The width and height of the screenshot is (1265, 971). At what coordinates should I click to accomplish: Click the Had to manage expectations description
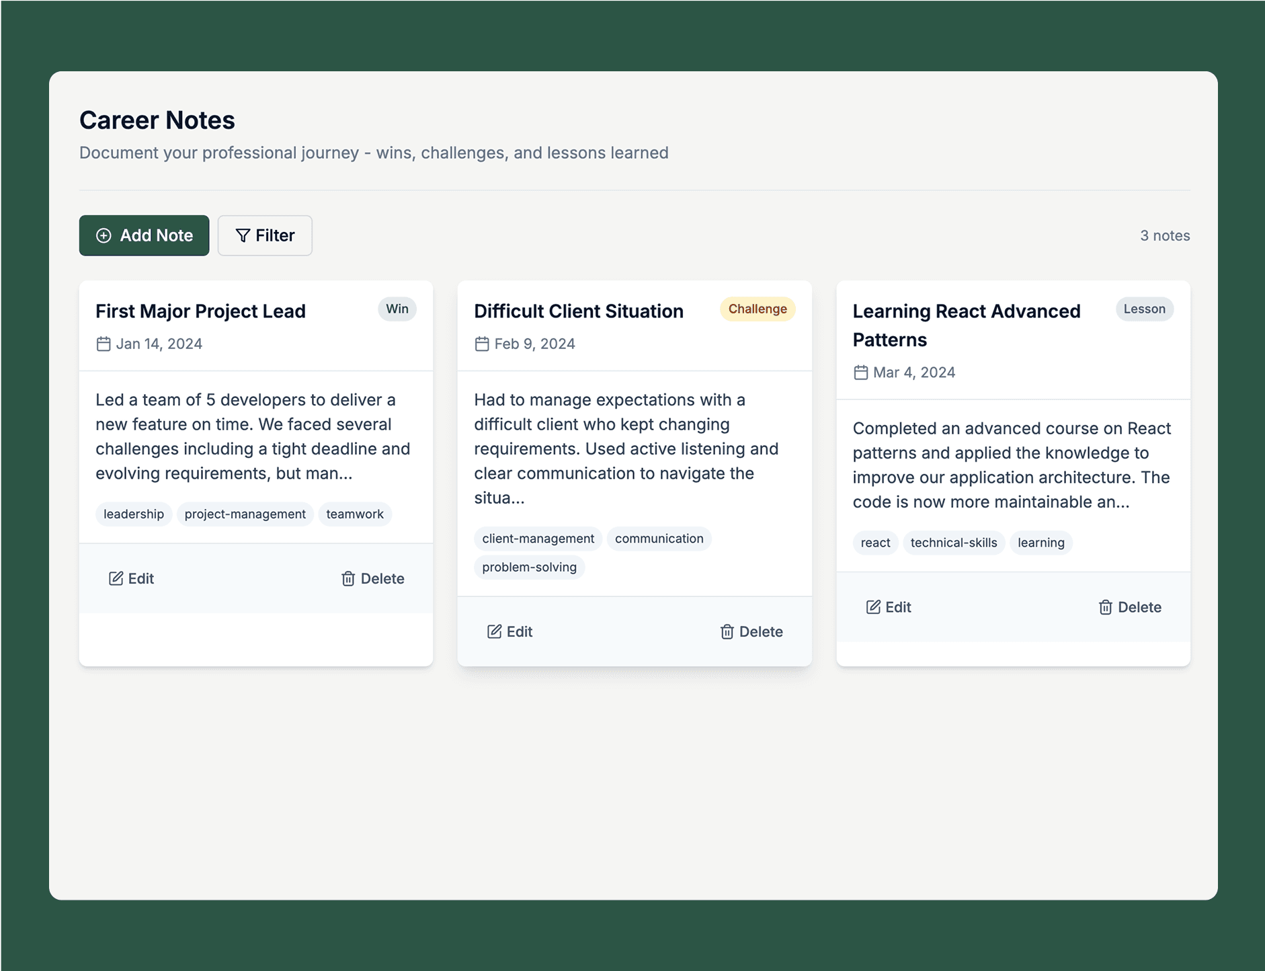tap(626, 449)
